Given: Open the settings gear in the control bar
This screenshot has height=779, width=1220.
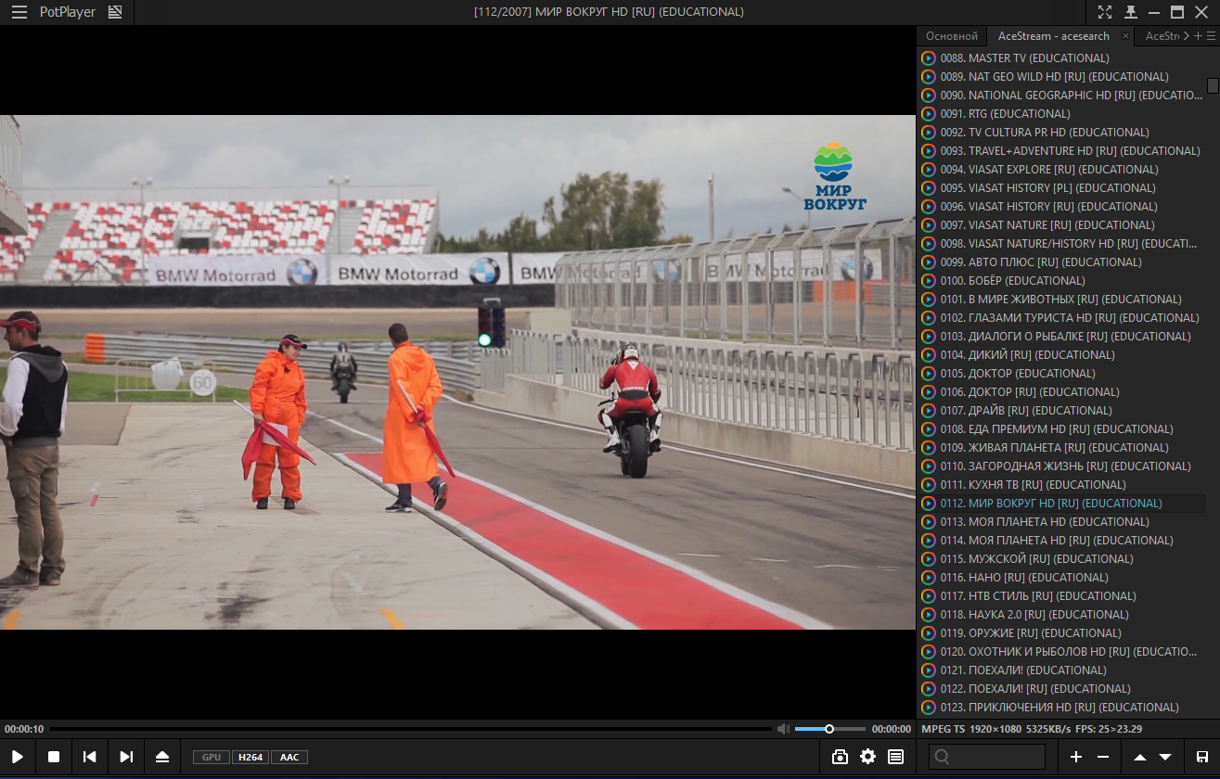Looking at the screenshot, I should tap(867, 757).
